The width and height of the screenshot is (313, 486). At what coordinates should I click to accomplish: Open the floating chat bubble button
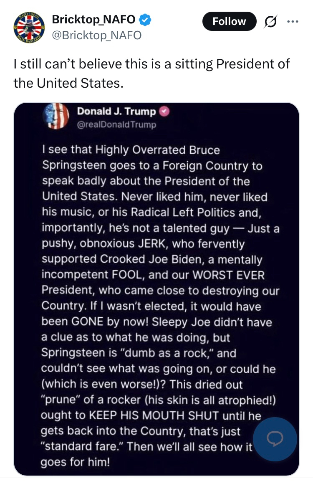pyautogui.click(x=275, y=439)
